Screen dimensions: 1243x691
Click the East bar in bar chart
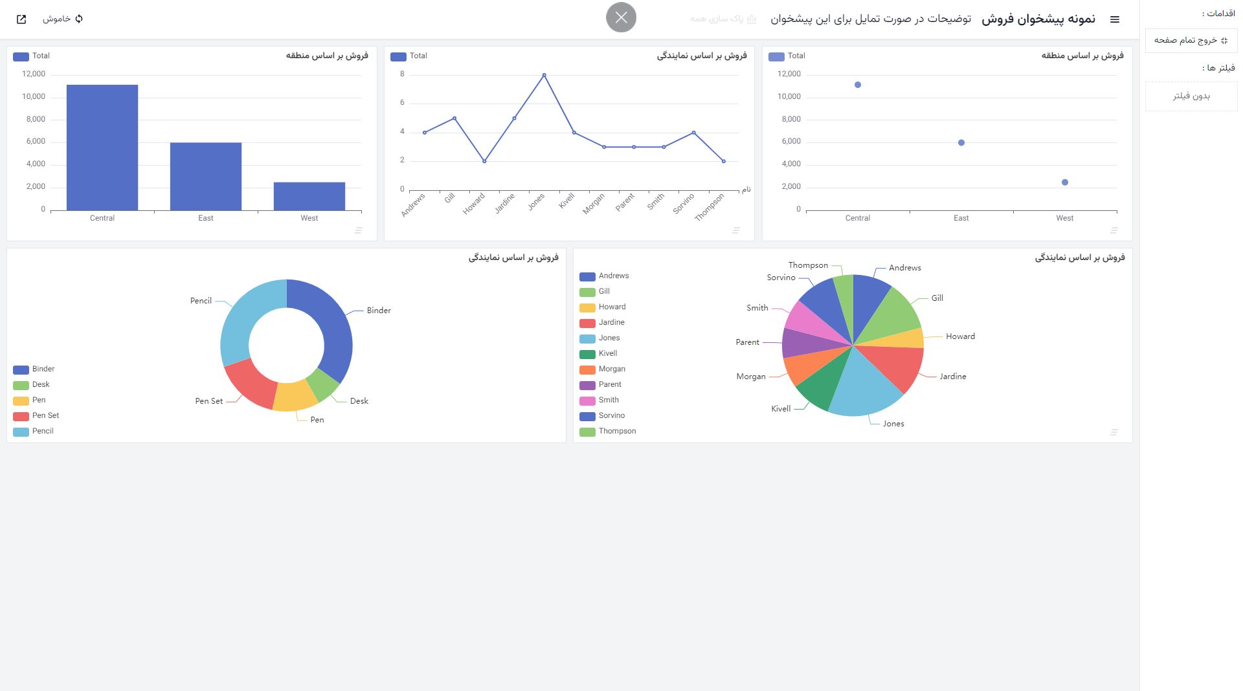tap(206, 177)
